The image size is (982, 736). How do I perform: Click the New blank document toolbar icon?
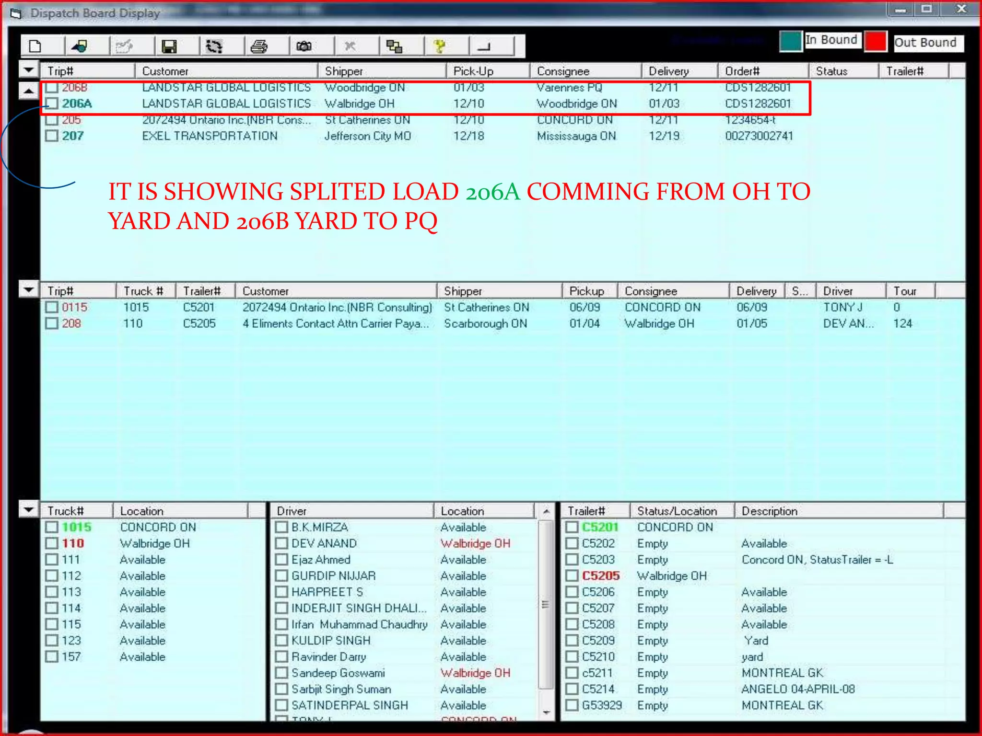(x=35, y=46)
